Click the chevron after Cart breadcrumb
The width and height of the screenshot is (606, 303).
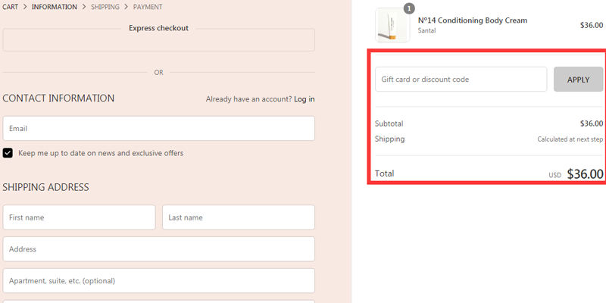(25, 7)
